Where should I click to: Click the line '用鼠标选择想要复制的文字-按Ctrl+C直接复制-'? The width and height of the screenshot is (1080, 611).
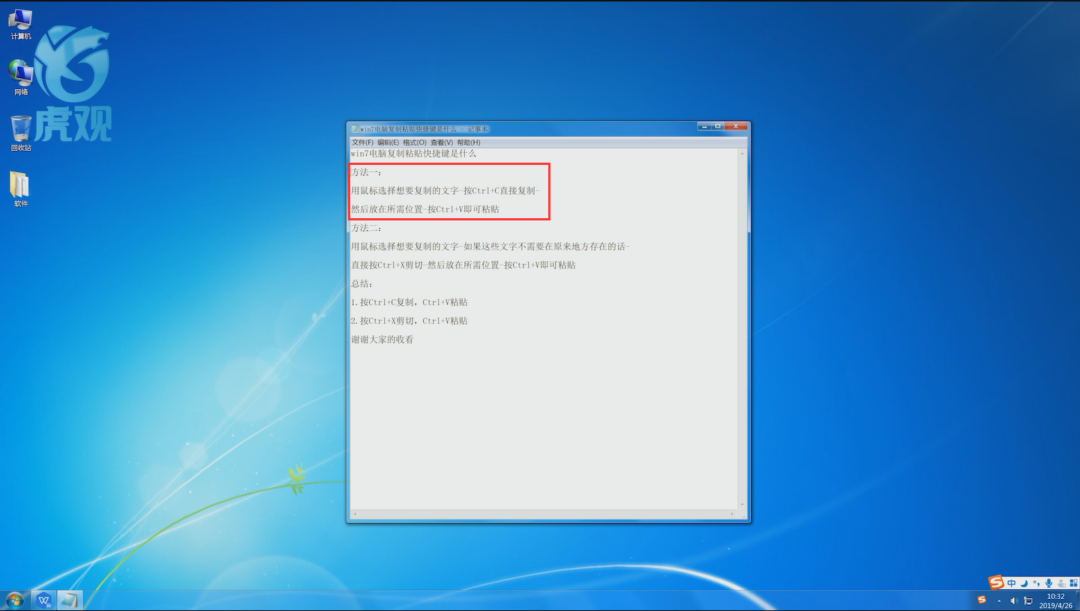point(445,190)
